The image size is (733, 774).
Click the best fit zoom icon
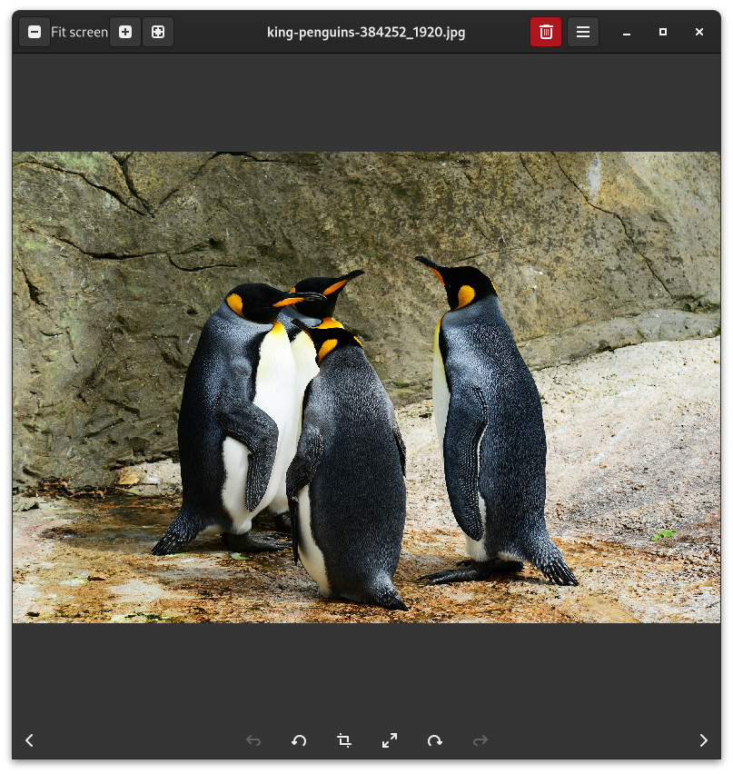point(158,32)
